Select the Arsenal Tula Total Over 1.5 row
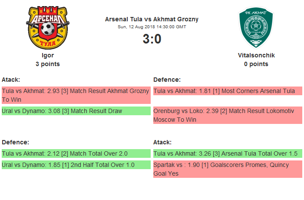 227,153
